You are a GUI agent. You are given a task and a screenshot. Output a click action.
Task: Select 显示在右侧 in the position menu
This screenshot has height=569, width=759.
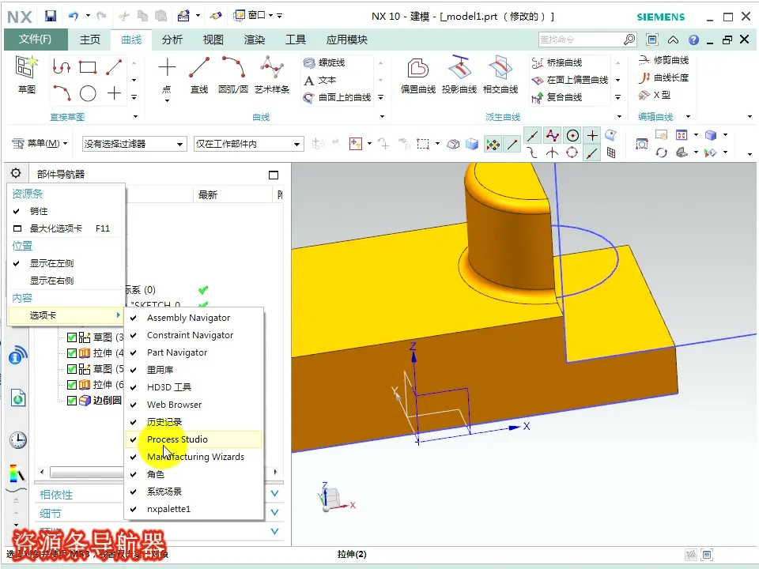(x=51, y=281)
